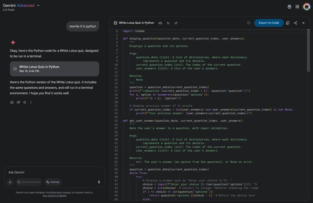Close the canvas panel
313x203 pixels.
[x=303, y=23]
